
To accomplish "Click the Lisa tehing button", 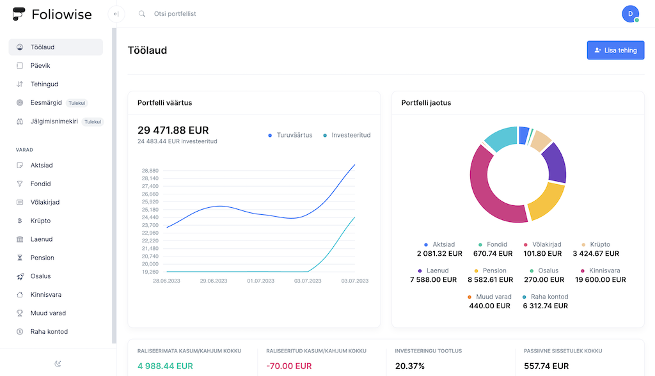I will tap(615, 50).
